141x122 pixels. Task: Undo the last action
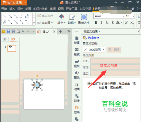tap(23, 31)
